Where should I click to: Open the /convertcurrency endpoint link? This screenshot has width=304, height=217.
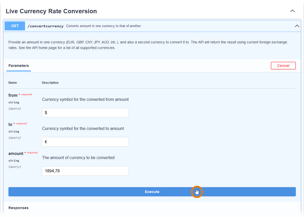pyautogui.click(x=45, y=26)
